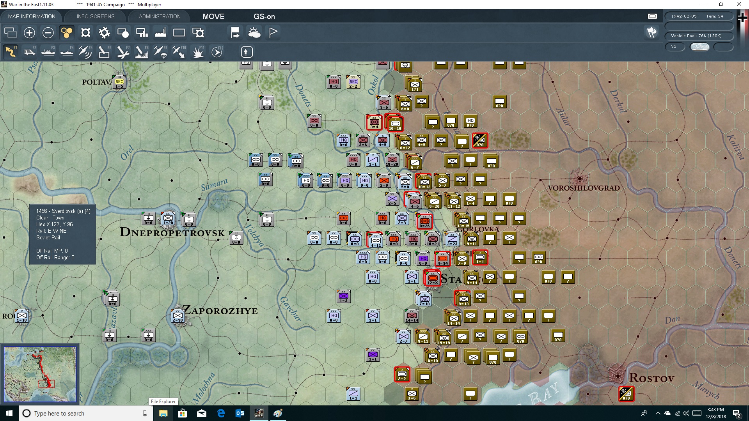
Task: Click the zoom in plus icon
Action: pos(29,33)
